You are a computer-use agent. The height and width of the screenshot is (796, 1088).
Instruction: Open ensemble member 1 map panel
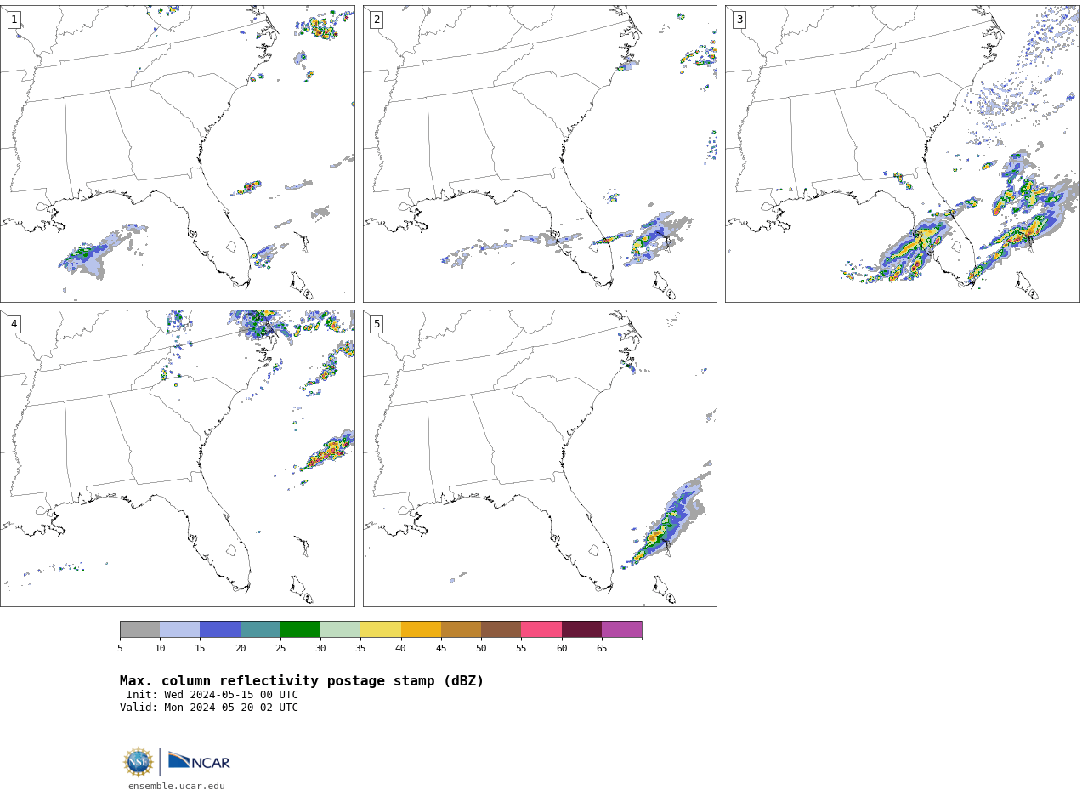178,154
